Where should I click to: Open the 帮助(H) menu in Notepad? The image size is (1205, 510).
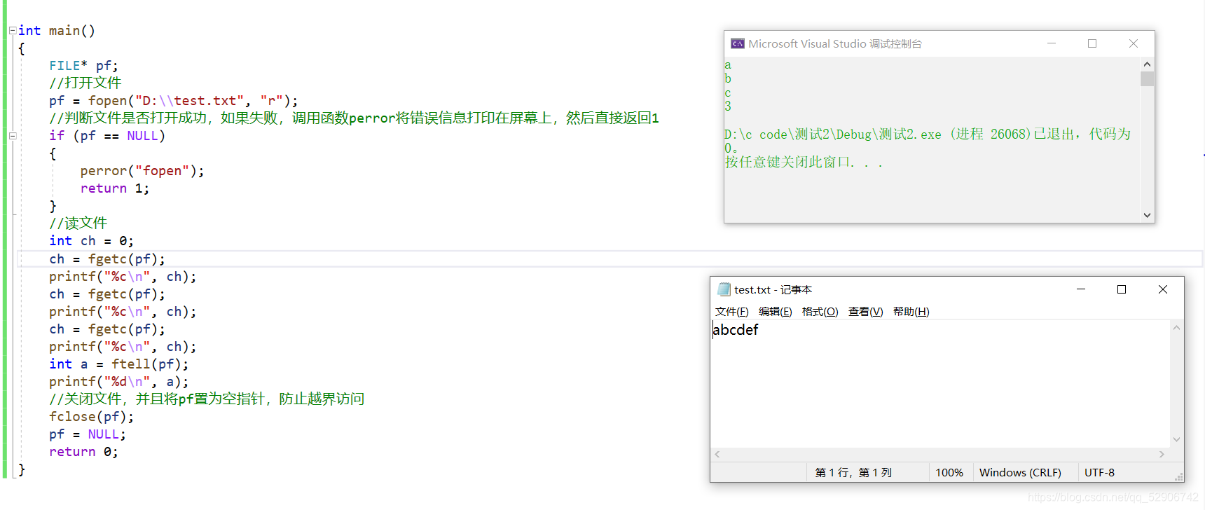(x=911, y=312)
